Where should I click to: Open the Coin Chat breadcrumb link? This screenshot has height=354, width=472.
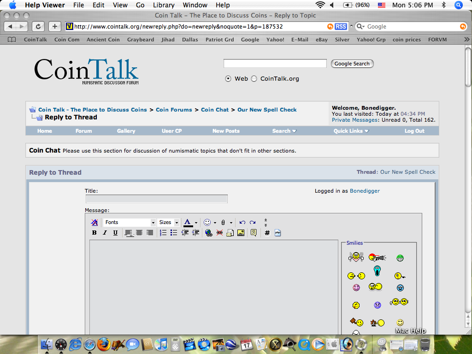tap(215, 110)
